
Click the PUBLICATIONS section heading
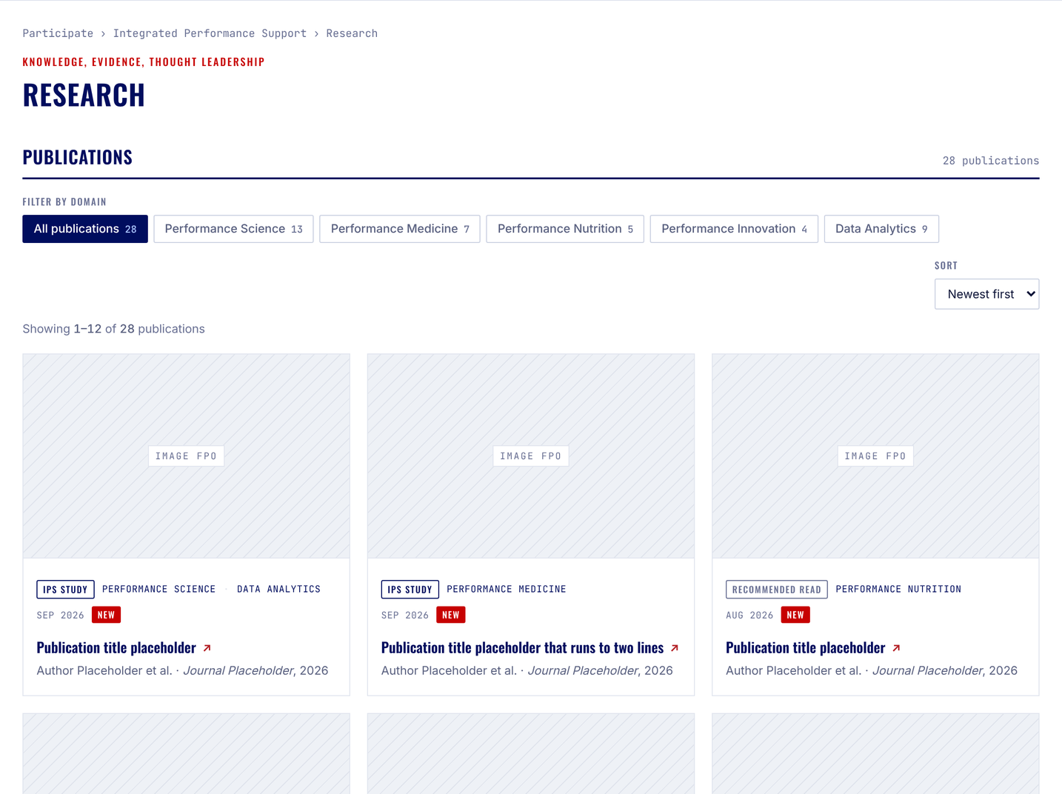78,157
